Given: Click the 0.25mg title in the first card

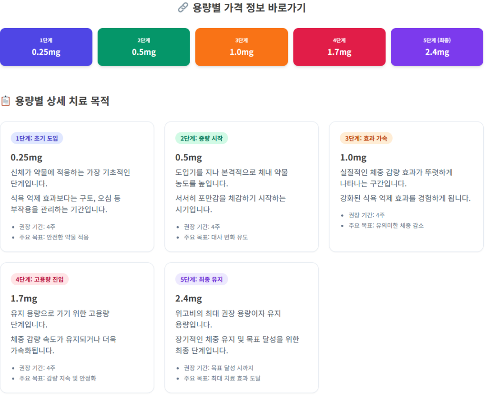Looking at the screenshot, I should coord(27,158).
